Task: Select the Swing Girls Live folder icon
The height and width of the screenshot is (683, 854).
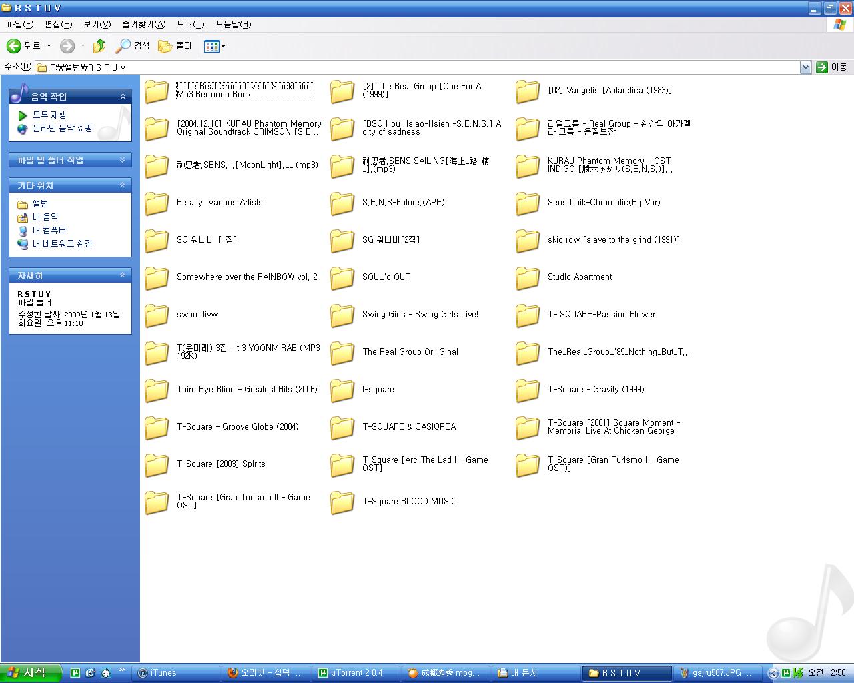Action: click(342, 315)
